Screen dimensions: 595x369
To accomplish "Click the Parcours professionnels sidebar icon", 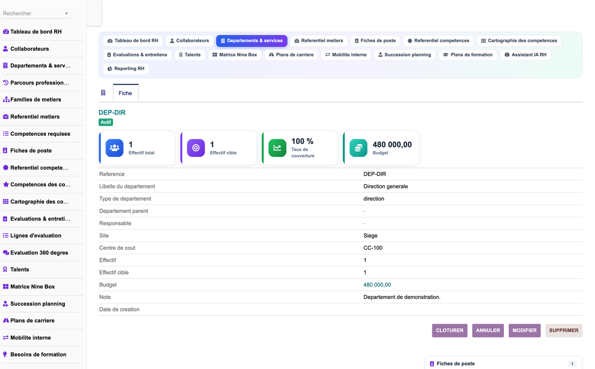I will [x=6, y=82].
